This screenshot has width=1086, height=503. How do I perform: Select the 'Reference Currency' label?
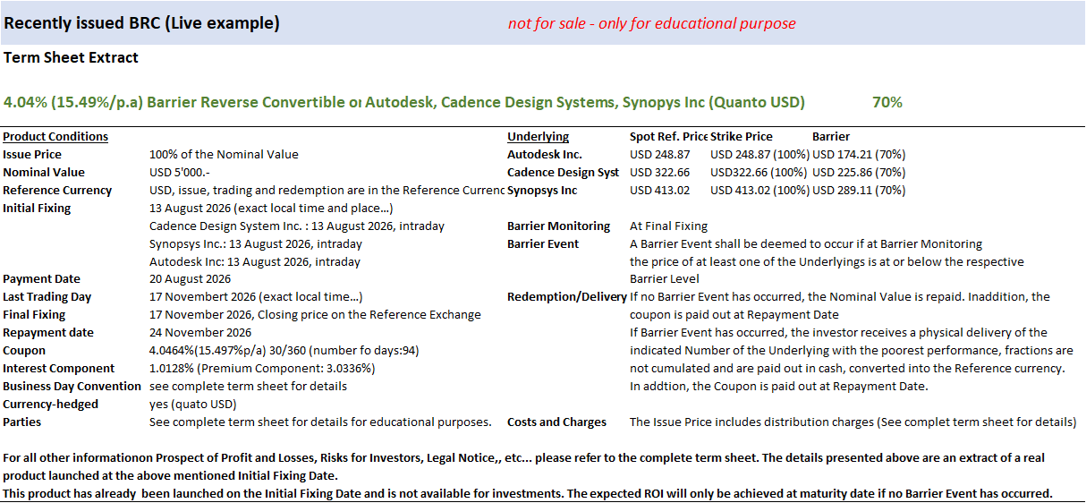pyautogui.click(x=57, y=191)
